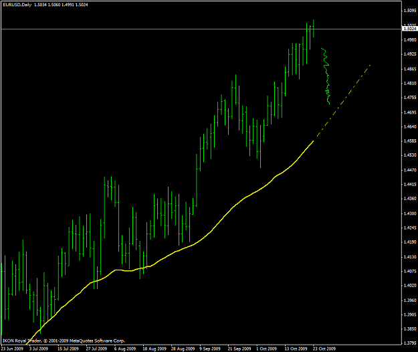This screenshot has width=418, height=352.
Task: Click the 1.4190 price axis label
Action: coord(410,242)
